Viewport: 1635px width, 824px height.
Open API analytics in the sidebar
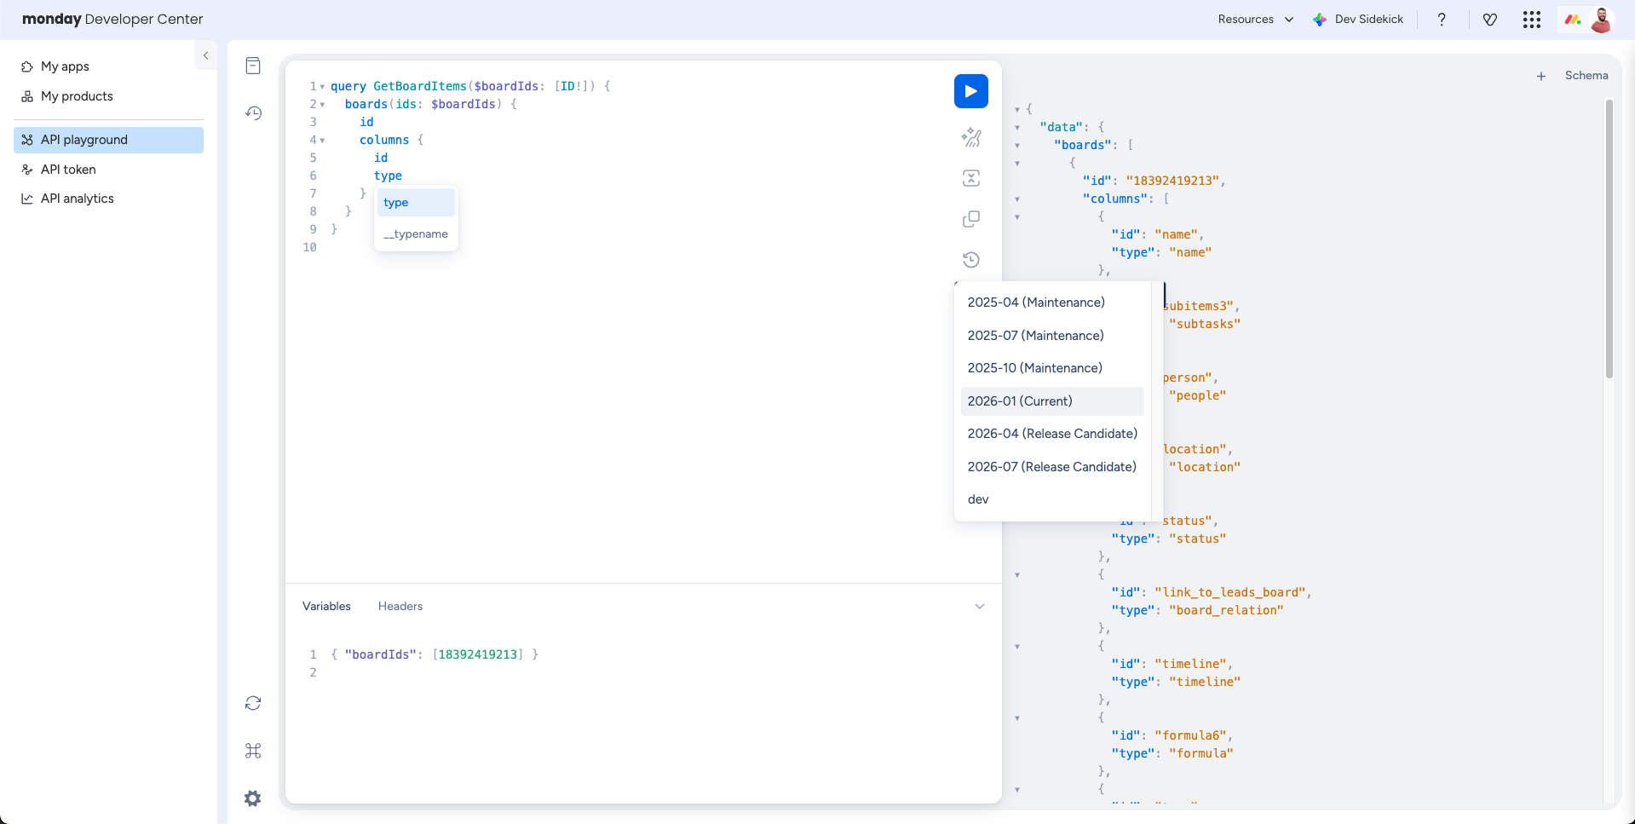(77, 198)
